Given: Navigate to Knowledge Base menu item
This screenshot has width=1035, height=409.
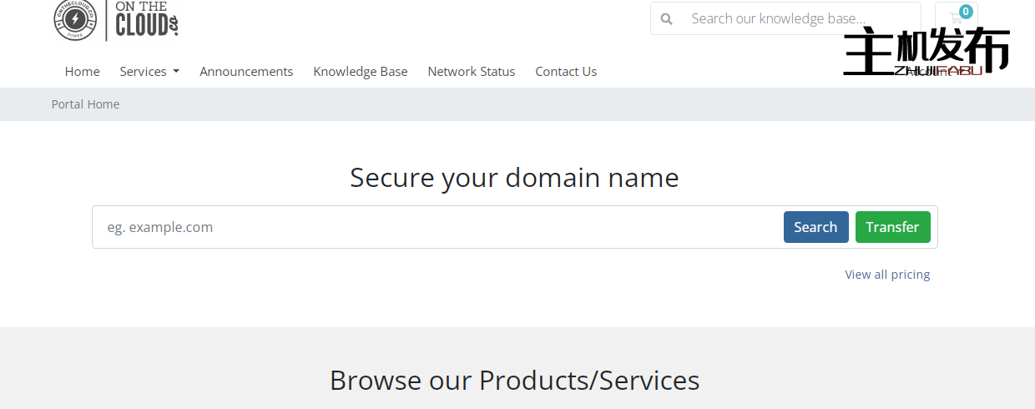Looking at the screenshot, I should click(x=361, y=72).
